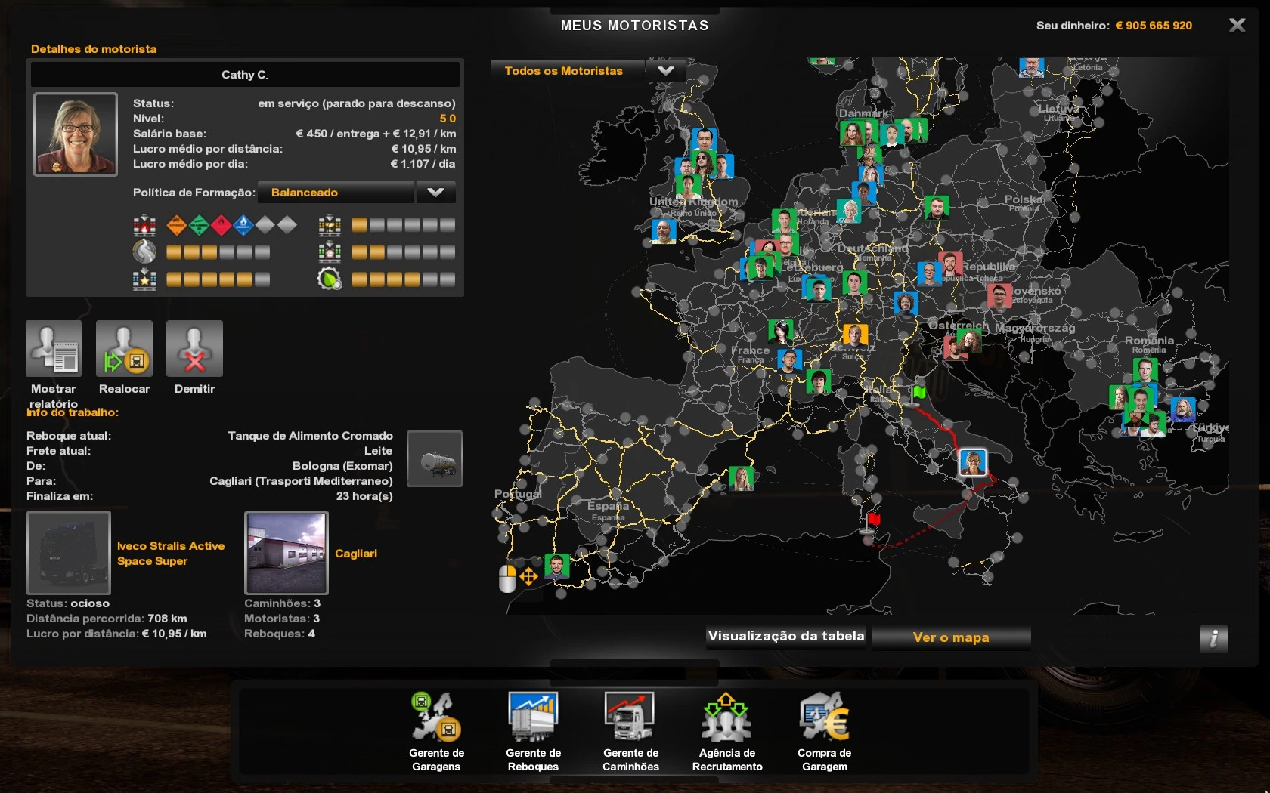Open the map info button
The width and height of the screenshot is (1270, 793).
point(1213,639)
